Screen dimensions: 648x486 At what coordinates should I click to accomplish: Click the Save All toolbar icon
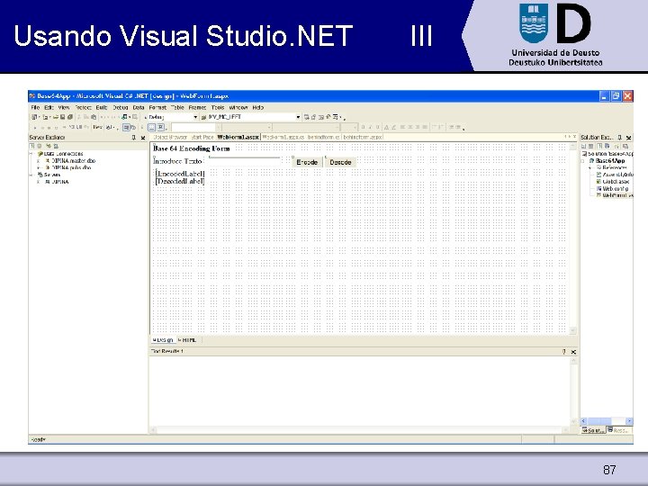tap(70, 117)
